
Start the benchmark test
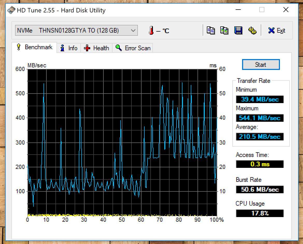coord(261,64)
